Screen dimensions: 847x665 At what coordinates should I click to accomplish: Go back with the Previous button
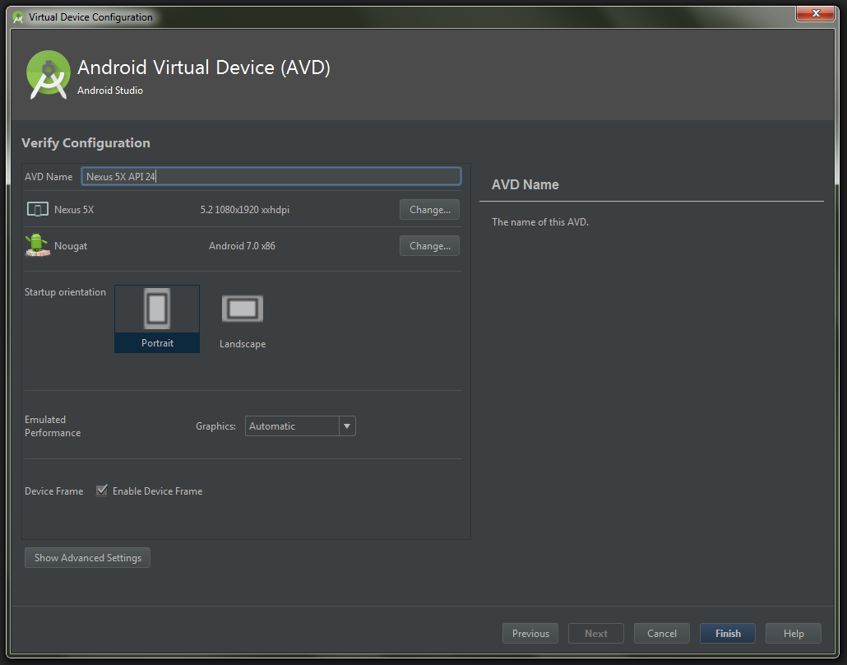point(530,633)
